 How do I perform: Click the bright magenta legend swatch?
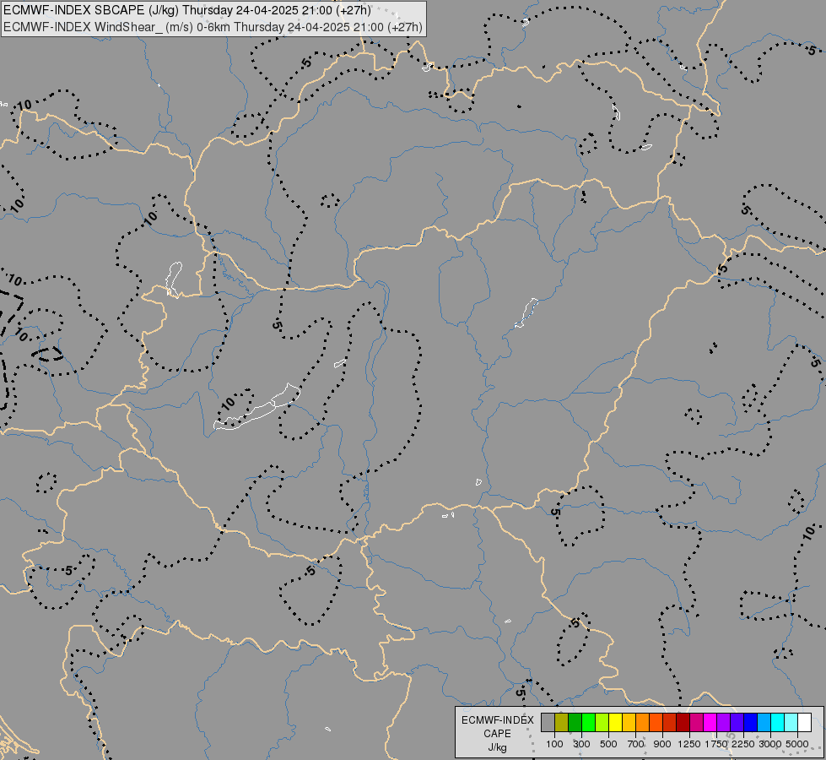click(710, 722)
